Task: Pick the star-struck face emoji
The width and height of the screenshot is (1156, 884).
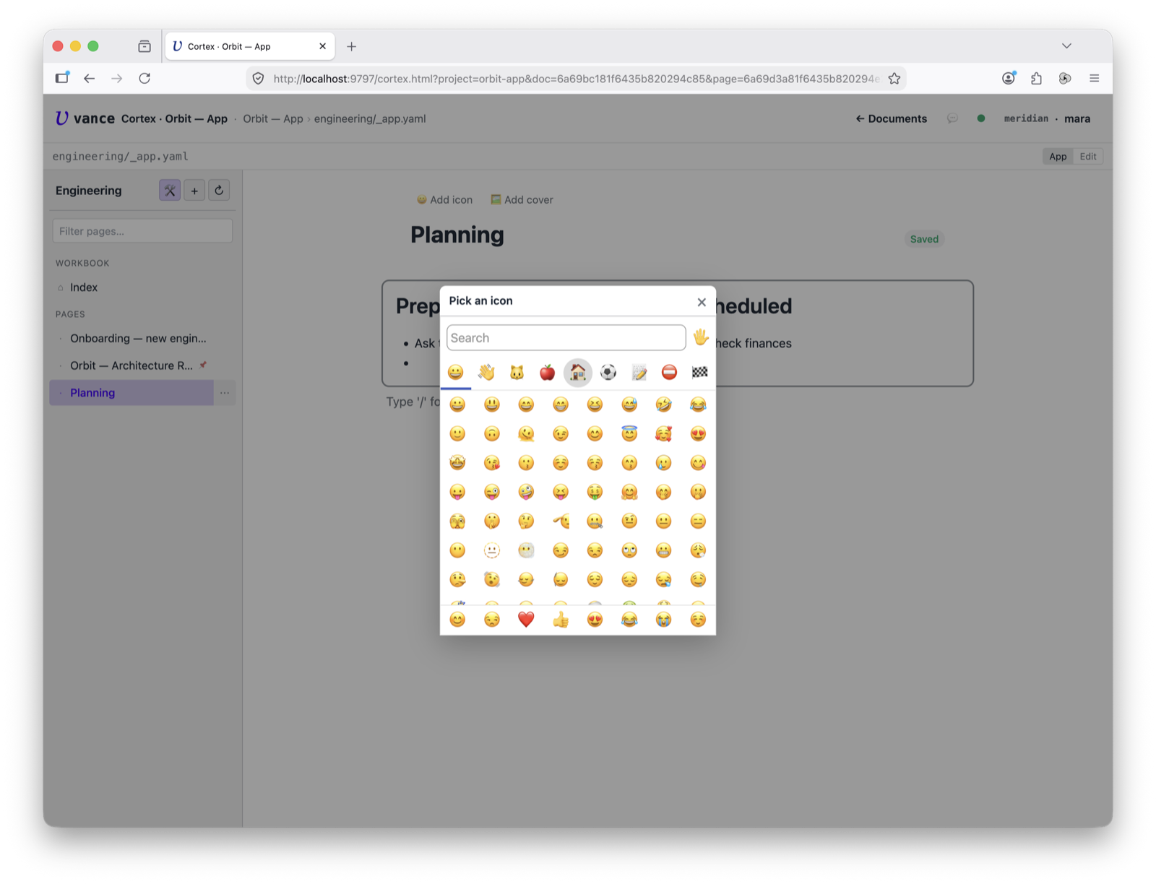Action: pos(457,463)
